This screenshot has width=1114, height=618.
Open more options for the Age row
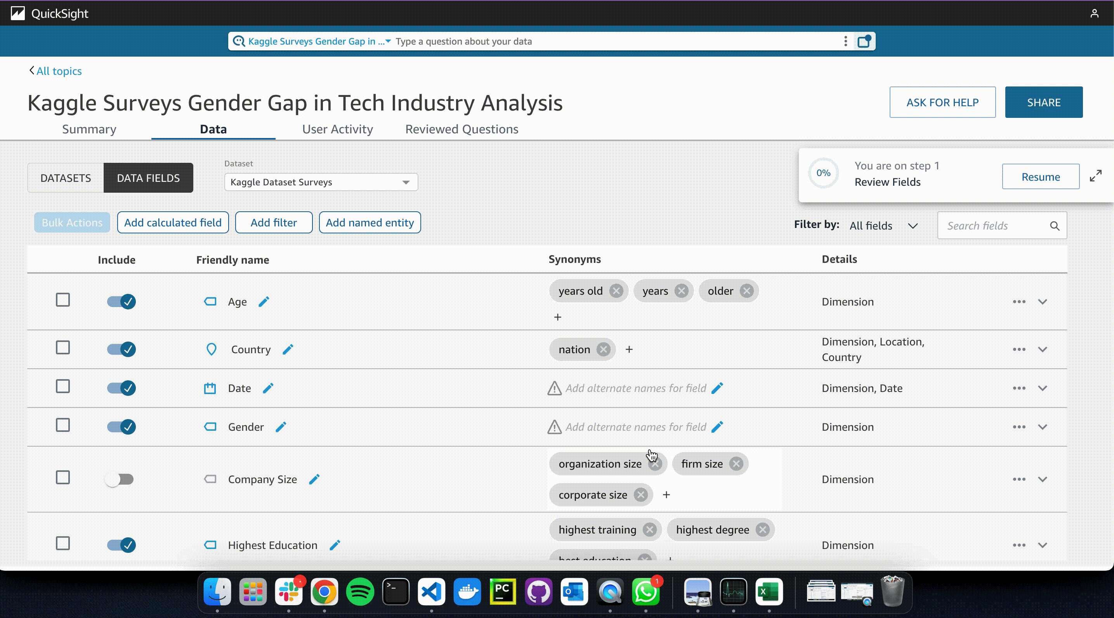coord(1019,302)
